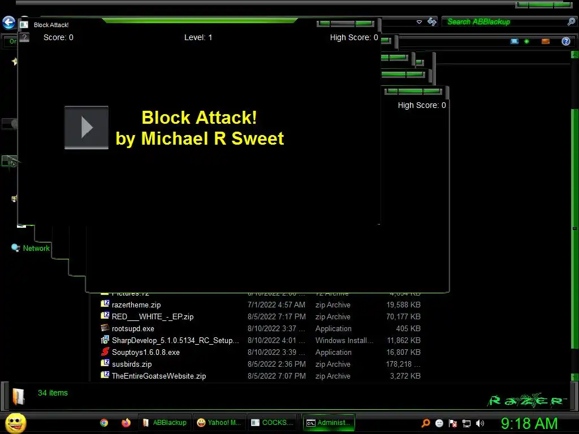Image resolution: width=579 pixels, height=434 pixels.
Task: Click the Windows Install... type cell
Action: pos(344,340)
